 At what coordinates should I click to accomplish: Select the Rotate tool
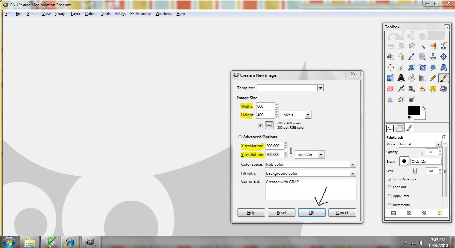point(412,67)
